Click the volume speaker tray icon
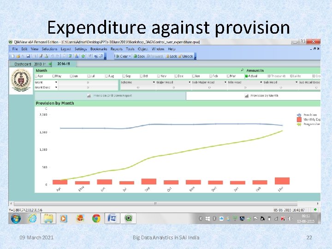Image resolution: width=332 pixels, height=249 pixels. tap(290, 219)
